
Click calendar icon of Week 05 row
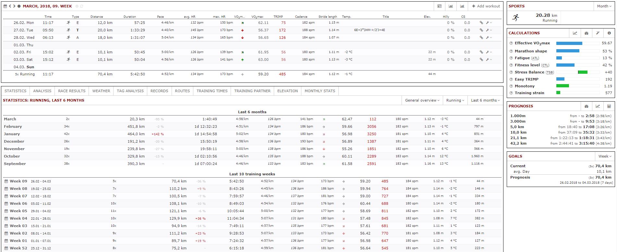point(6,211)
